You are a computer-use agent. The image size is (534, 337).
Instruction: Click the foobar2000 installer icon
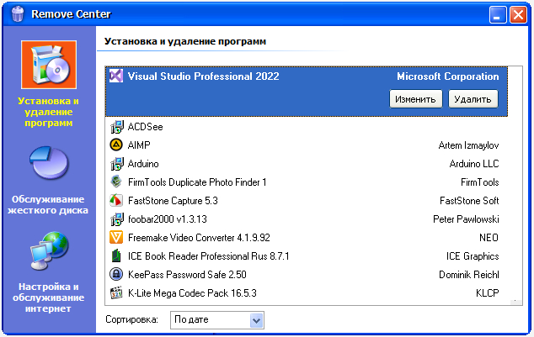[x=116, y=219]
